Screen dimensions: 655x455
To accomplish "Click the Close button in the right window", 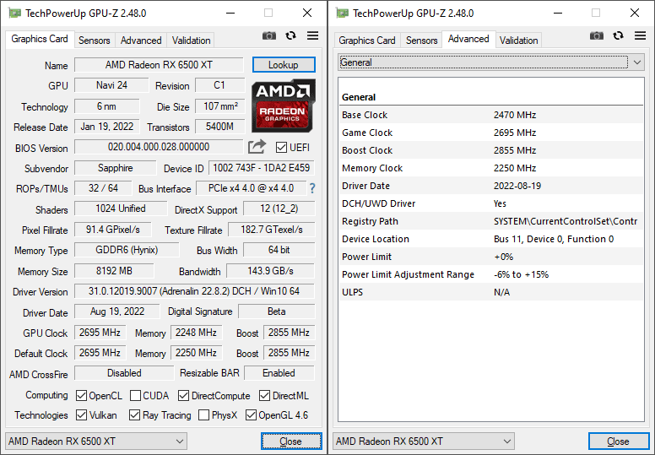I will (x=618, y=441).
